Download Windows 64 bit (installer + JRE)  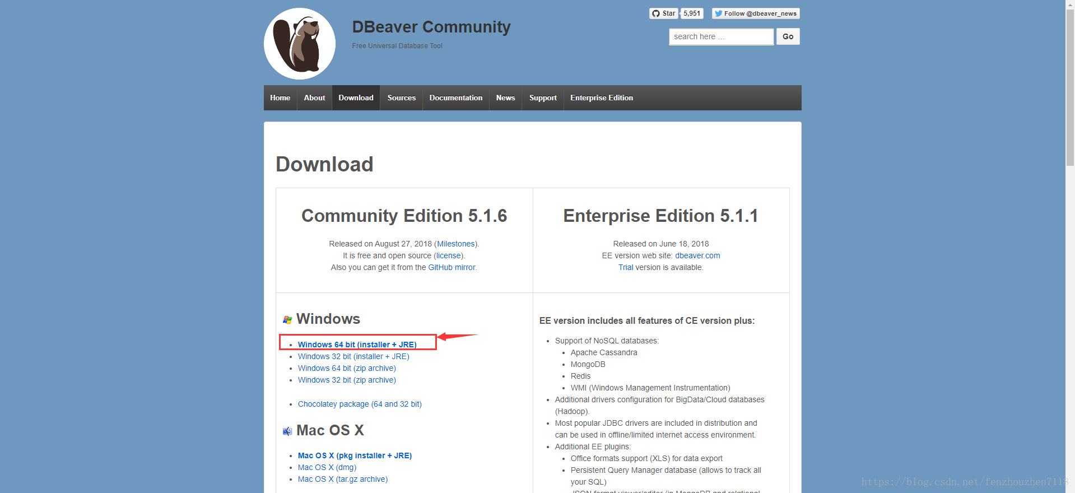coord(357,345)
